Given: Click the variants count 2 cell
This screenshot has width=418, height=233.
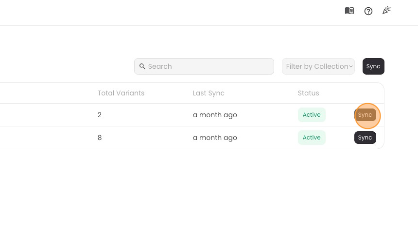Looking at the screenshot, I should pyautogui.click(x=100, y=115).
